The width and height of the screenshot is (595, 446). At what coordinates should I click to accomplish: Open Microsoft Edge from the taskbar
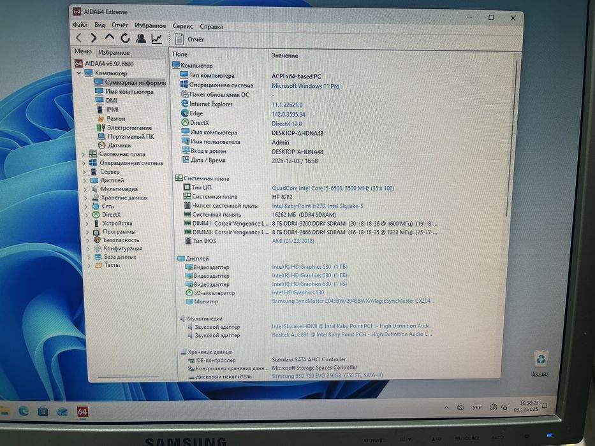click(x=24, y=411)
